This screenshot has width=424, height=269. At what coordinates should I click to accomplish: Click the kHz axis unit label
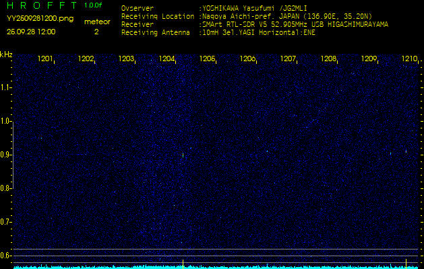click(x=6, y=54)
